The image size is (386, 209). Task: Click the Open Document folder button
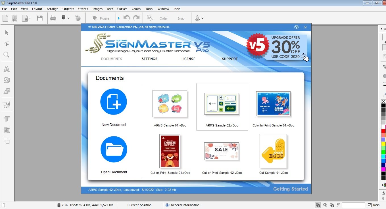pos(114,149)
